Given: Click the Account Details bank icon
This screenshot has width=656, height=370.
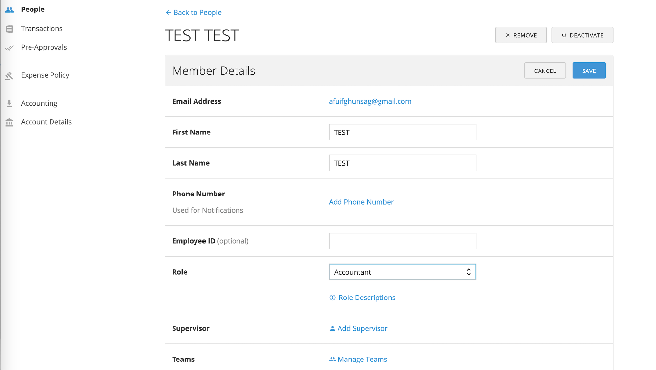Looking at the screenshot, I should coord(9,122).
